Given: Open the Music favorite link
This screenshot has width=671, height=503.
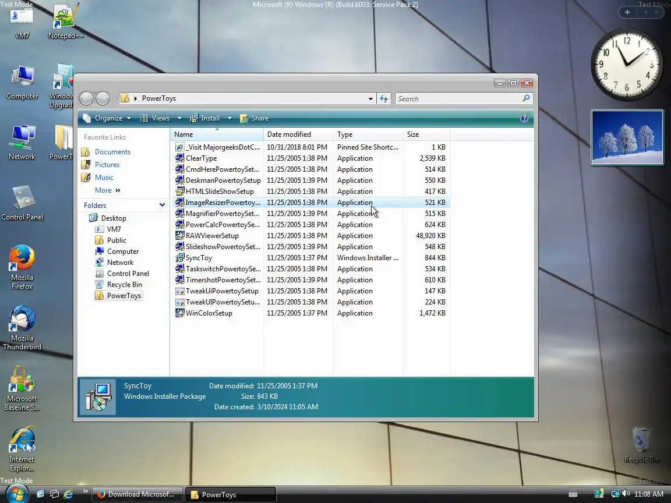Looking at the screenshot, I should pos(104,178).
